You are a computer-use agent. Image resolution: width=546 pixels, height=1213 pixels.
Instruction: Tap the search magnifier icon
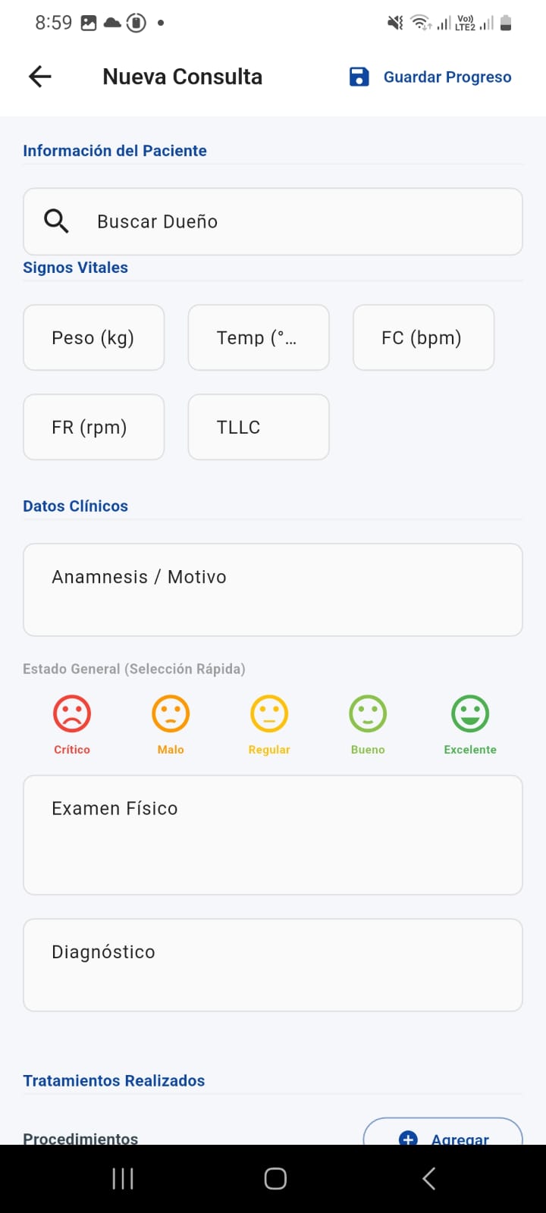pos(56,221)
